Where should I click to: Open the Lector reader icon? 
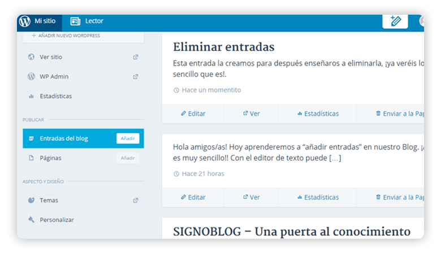coord(75,21)
